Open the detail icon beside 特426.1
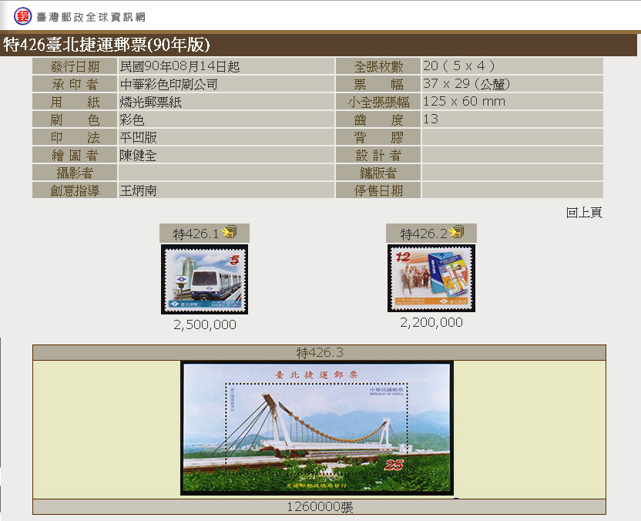The image size is (641, 521). 229,233
